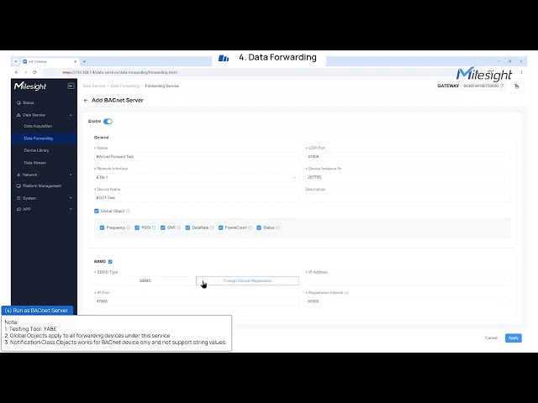Uncheck the BBMD section checkbox

click(110, 262)
